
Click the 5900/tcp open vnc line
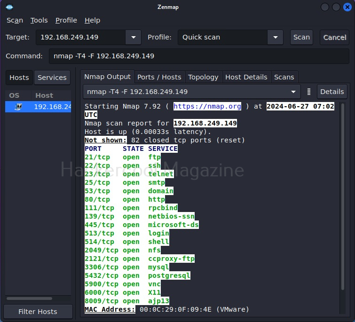(122, 284)
